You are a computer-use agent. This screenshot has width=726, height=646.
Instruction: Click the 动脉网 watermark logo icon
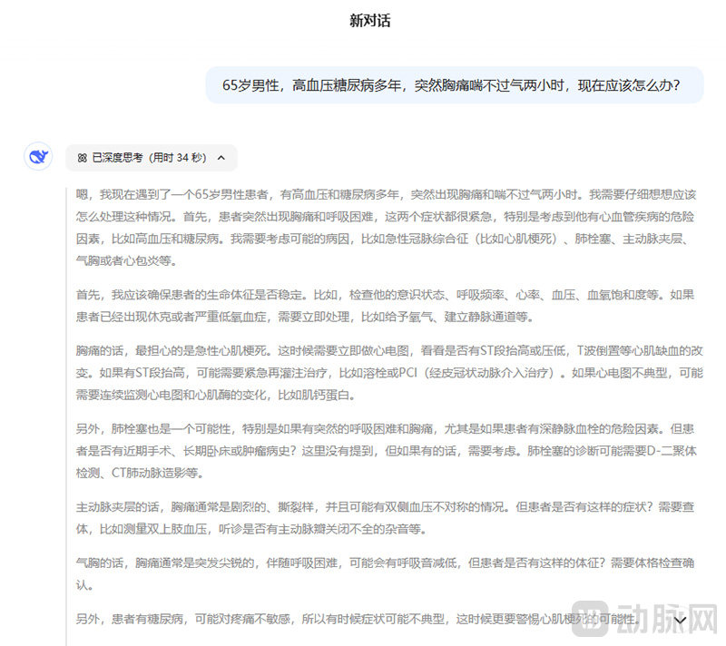(590, 618)
